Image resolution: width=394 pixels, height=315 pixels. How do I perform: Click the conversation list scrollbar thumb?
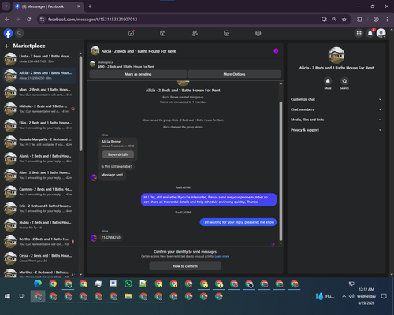tap(80, 104)
